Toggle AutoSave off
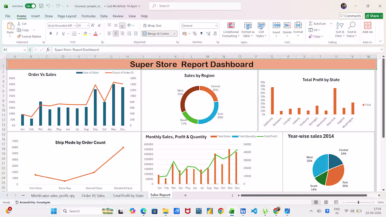386x217 pixels. coord(30,6)
